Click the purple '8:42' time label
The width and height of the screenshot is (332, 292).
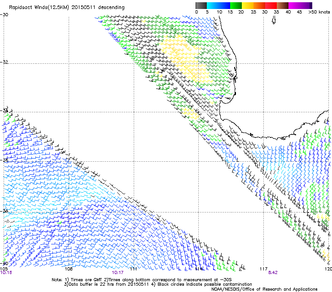click(x=273, y=273)
